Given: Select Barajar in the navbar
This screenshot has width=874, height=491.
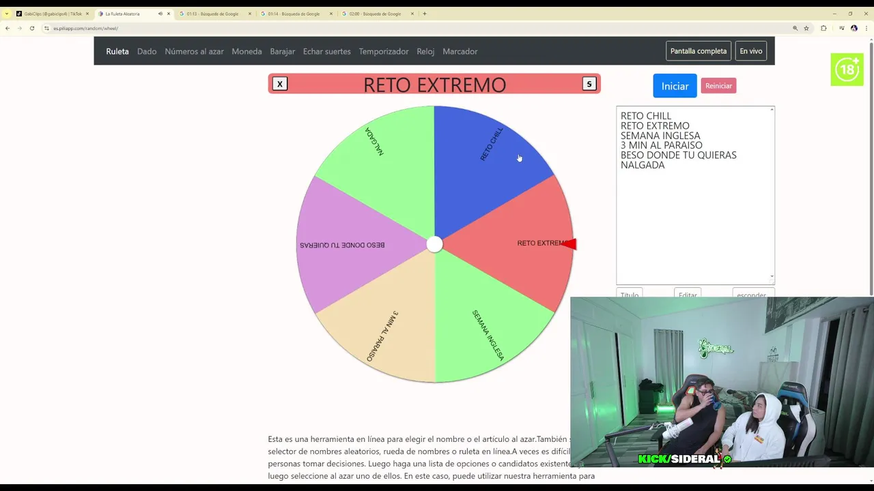Looking at the screenshot, I should coord(283,51).
